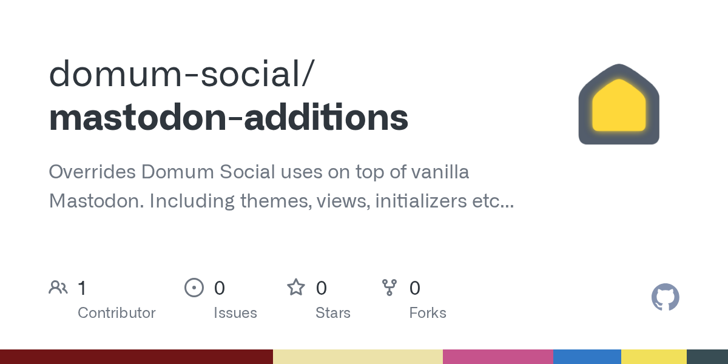The width and height of the screenshot is (728, 364).
Task: Click the yellow house logo avatar
Action: (x=619, y=104)
